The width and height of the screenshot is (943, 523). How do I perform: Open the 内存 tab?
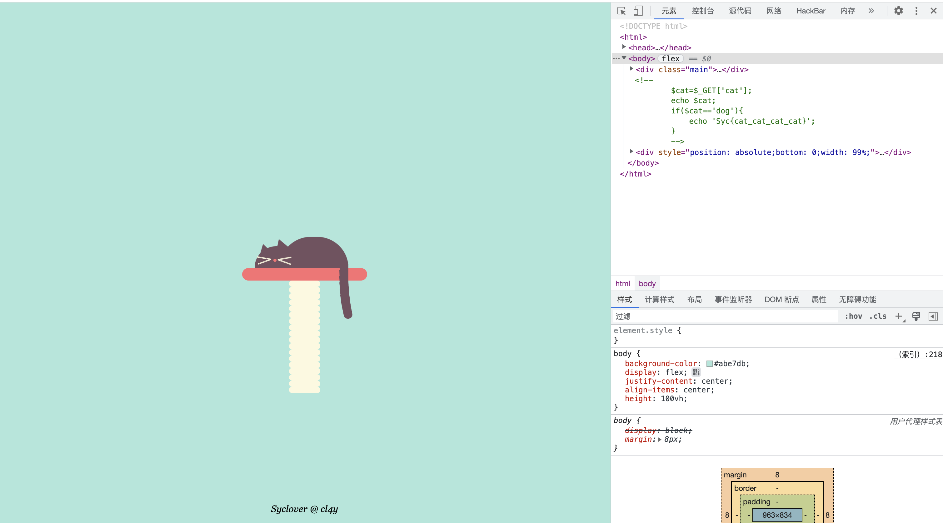point(847,11)
